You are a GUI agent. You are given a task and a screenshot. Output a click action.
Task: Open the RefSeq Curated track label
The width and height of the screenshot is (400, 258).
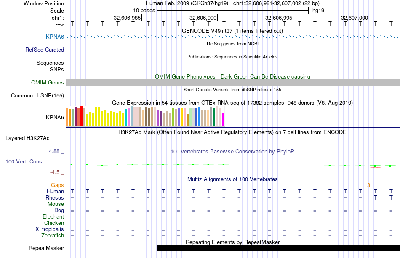(x=45, y=50)
